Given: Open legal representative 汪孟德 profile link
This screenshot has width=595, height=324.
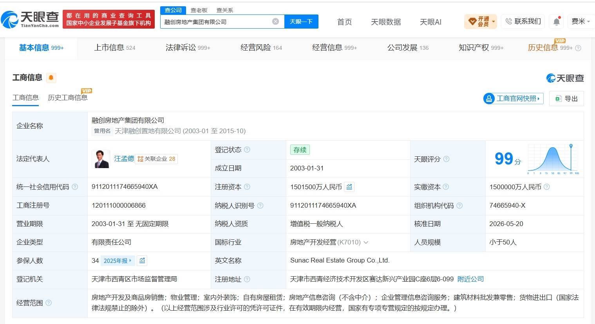Looking at the screenshot, I should coord(124,159).
